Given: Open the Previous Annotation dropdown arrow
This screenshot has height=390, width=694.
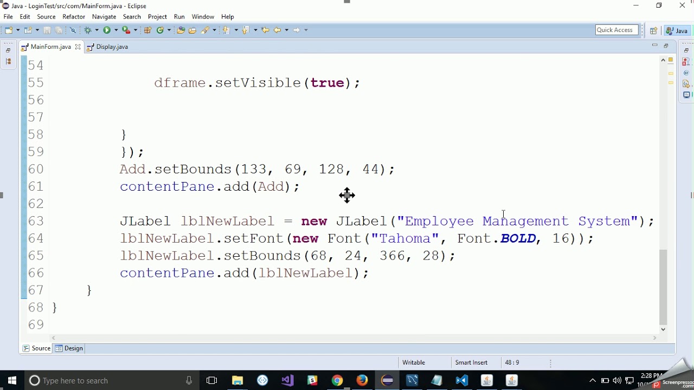Looking at the screenshot, I should pos(255,30).
